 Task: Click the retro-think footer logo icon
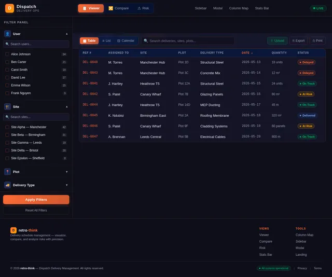click(13, 230)
